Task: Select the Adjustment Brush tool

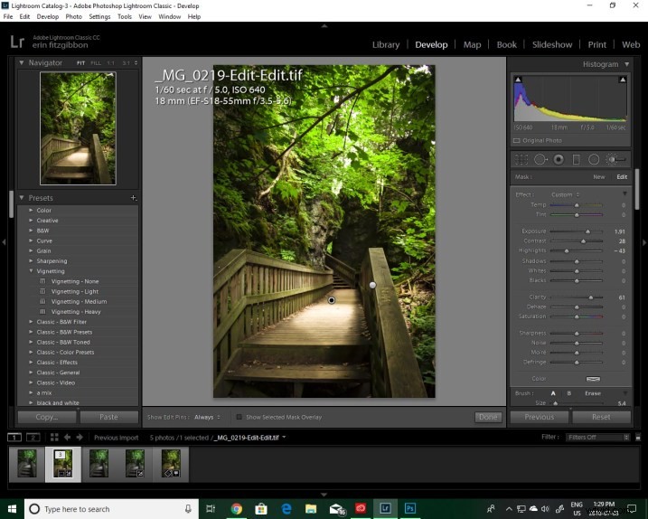Action: click(x=615, y=159)
